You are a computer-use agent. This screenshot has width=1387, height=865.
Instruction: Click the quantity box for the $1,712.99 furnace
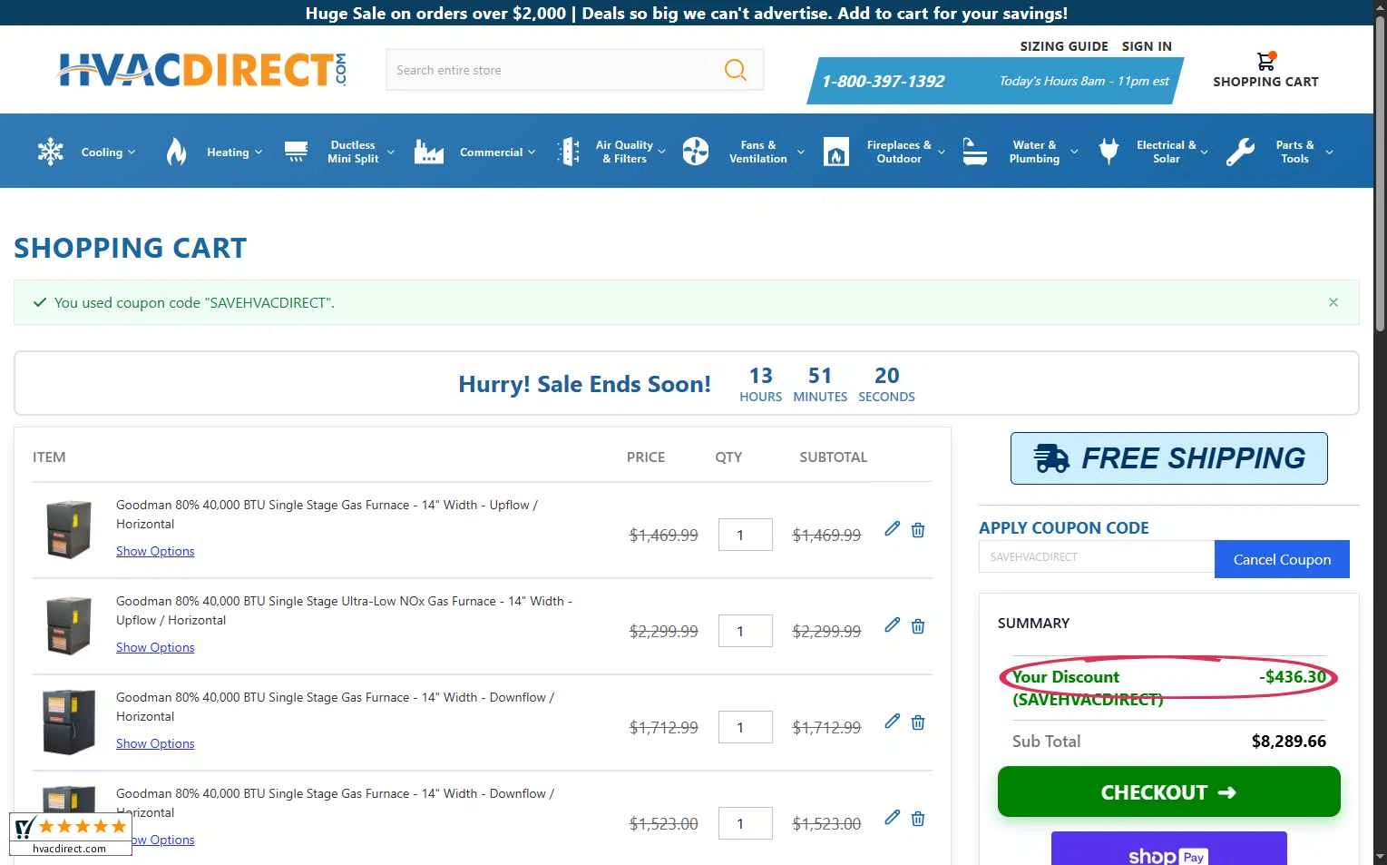point(746,727)
